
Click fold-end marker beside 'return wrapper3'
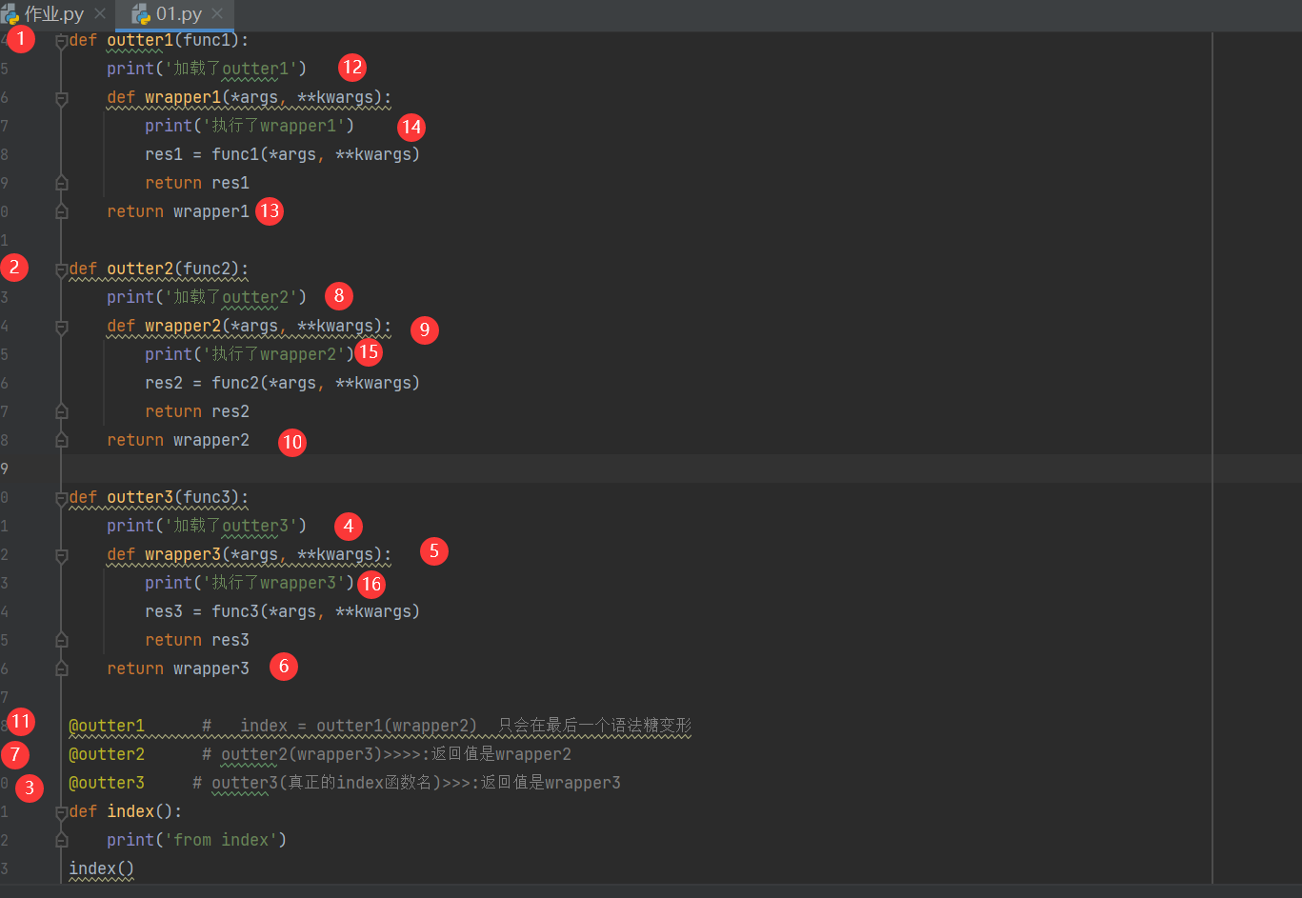[x=62, y=669]
